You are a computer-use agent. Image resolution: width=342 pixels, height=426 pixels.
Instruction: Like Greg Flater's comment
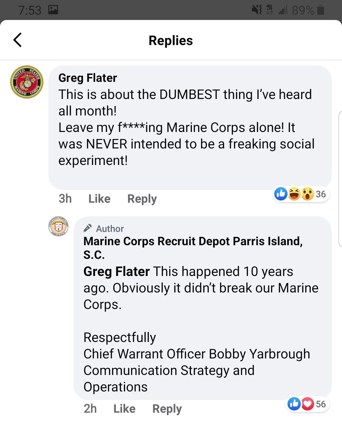coord(99,199)
